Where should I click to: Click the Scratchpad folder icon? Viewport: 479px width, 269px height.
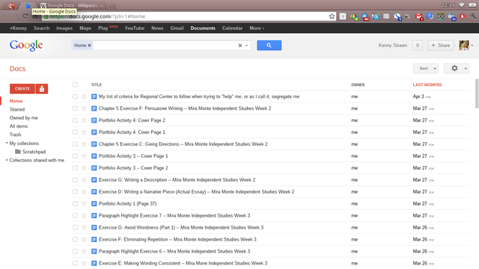pos(18,152)
